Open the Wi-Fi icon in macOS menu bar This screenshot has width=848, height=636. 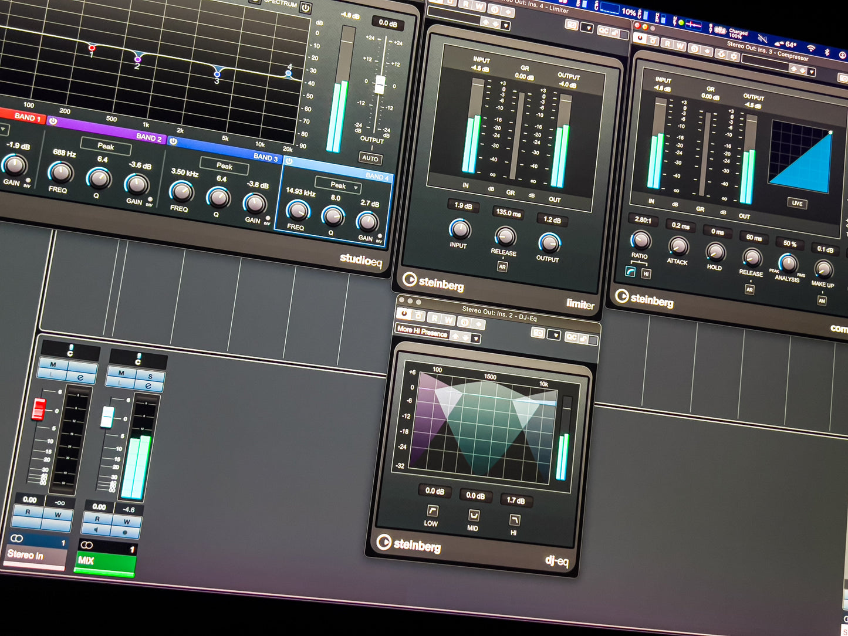click(x=811, y=48)
